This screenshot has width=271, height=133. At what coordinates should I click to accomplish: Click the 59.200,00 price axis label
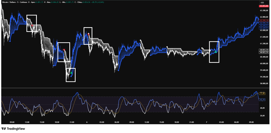(264, 77)
